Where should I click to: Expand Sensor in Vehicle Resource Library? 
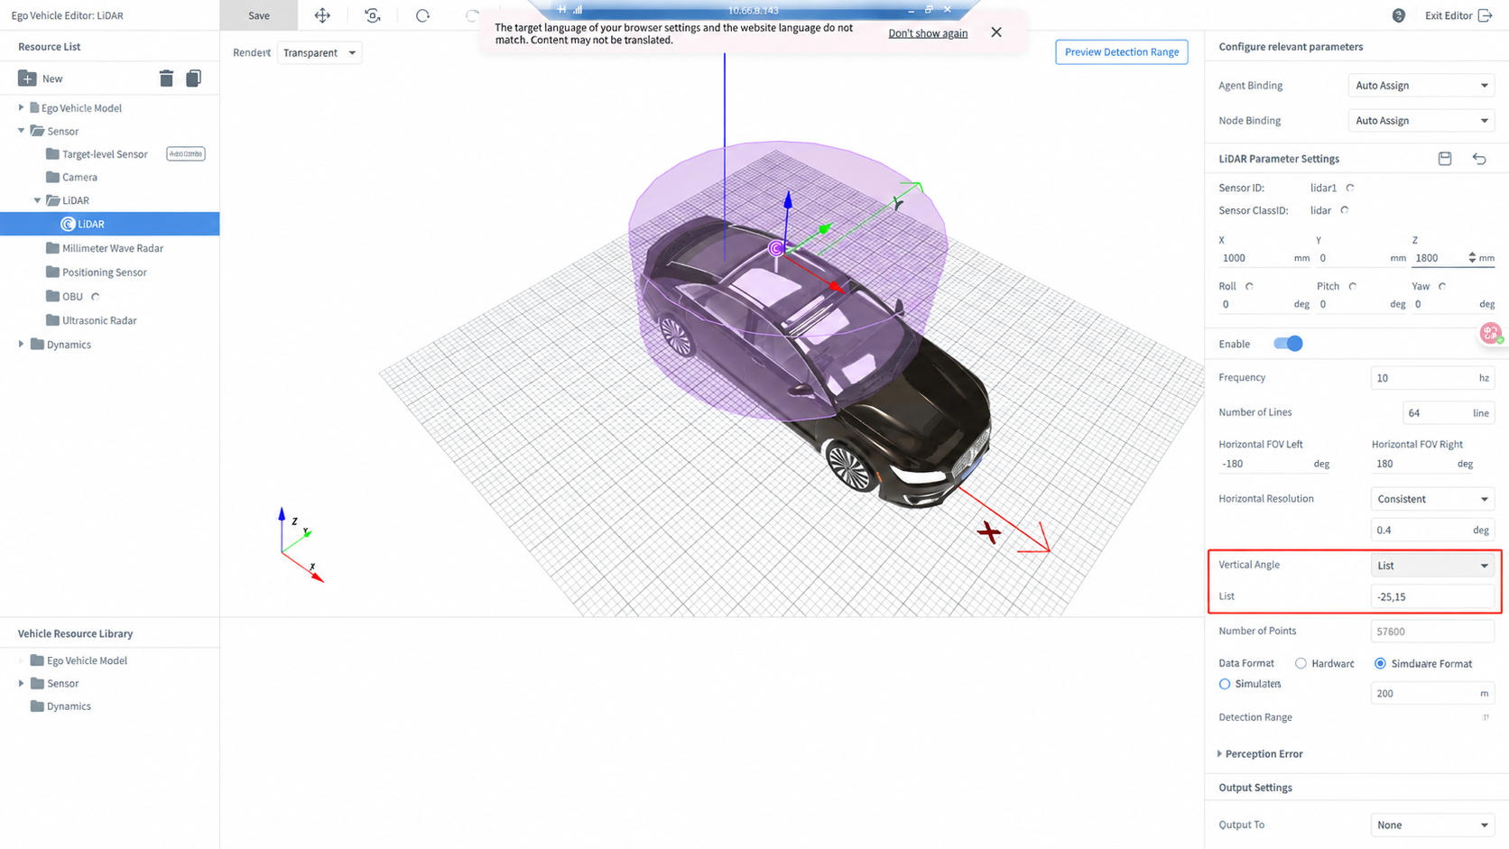tap(22, 683)
